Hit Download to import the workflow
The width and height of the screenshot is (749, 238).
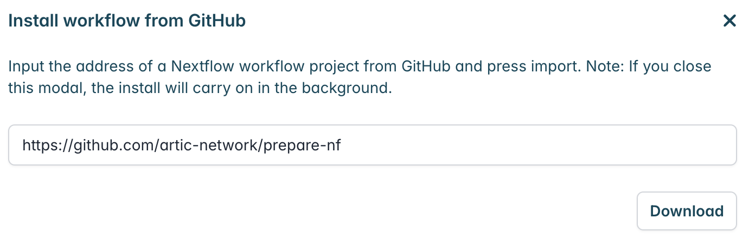pyautogui.click(x=687, y=211)
